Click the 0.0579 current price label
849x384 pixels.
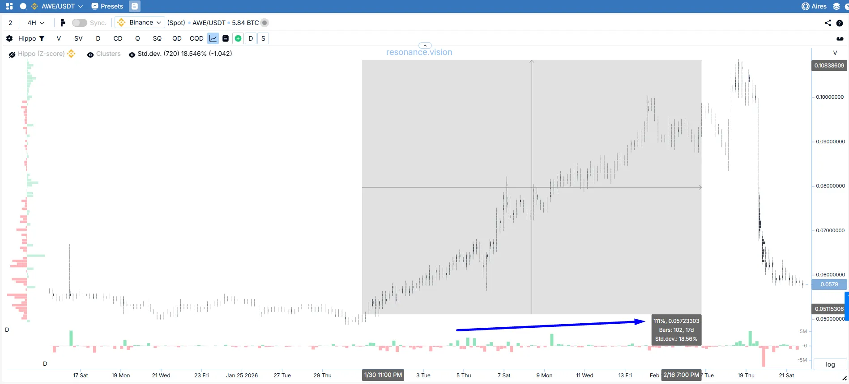click(829, 284)
